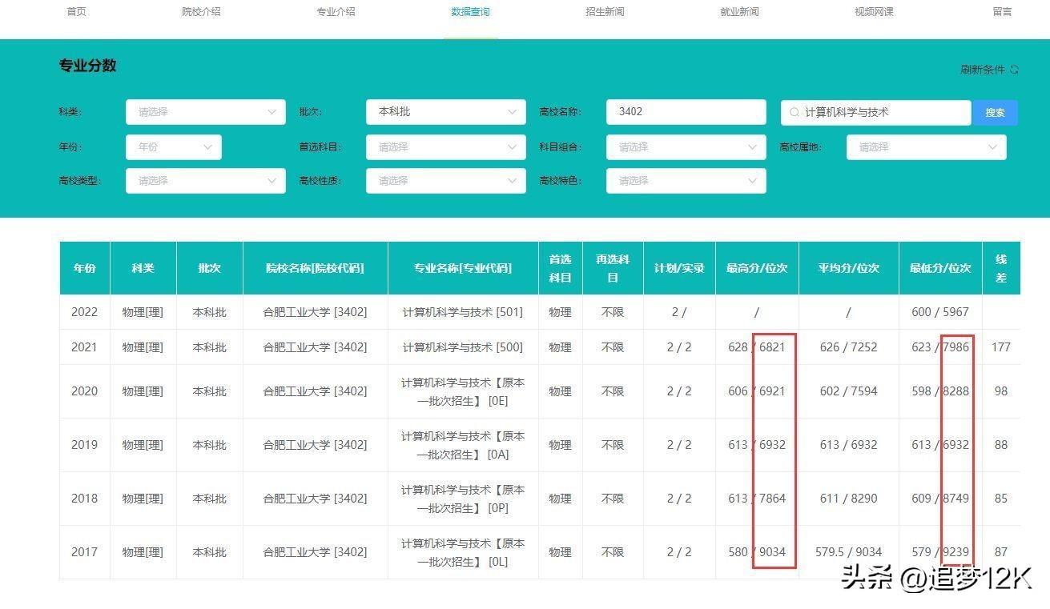Open the 科目组合 dropdown
The image size is (1050, 609).
tap(686, 147)
